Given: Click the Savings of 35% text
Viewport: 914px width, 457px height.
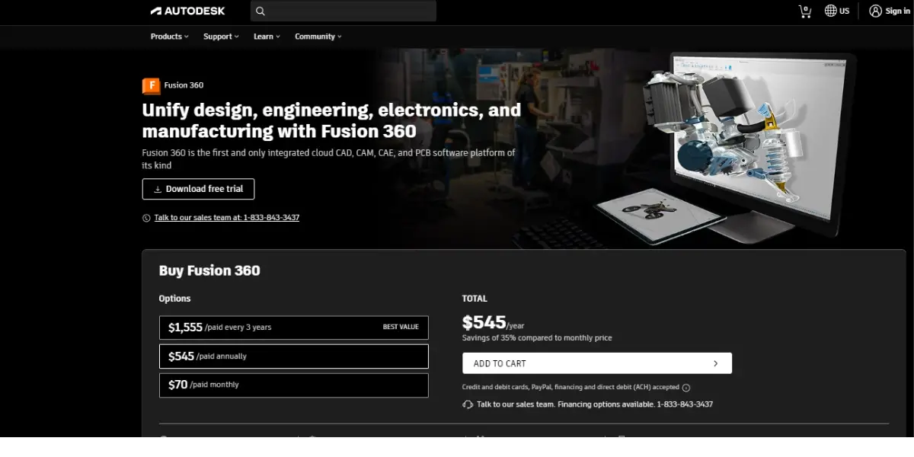Looking at the screenshot, I should (x=537, y=337).
